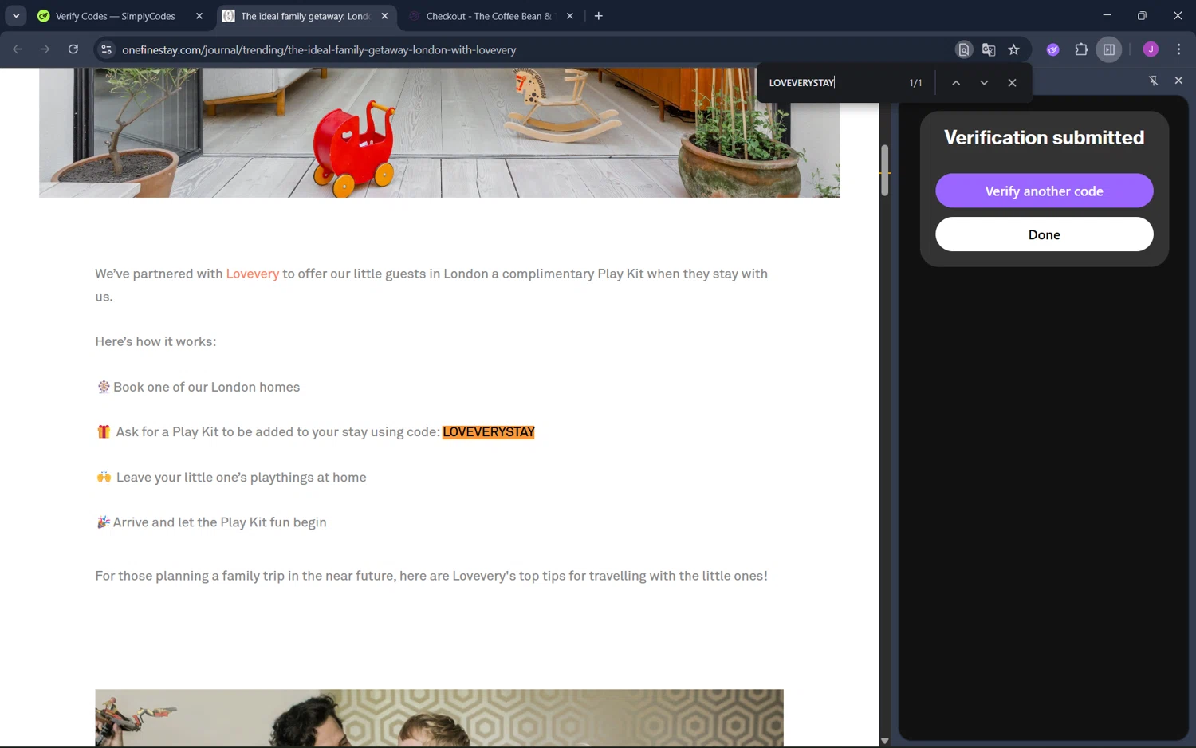Viewport: 1196px width, 748px height.
Task: Click the family photo at page bottom
Action: tap(439, 718)
